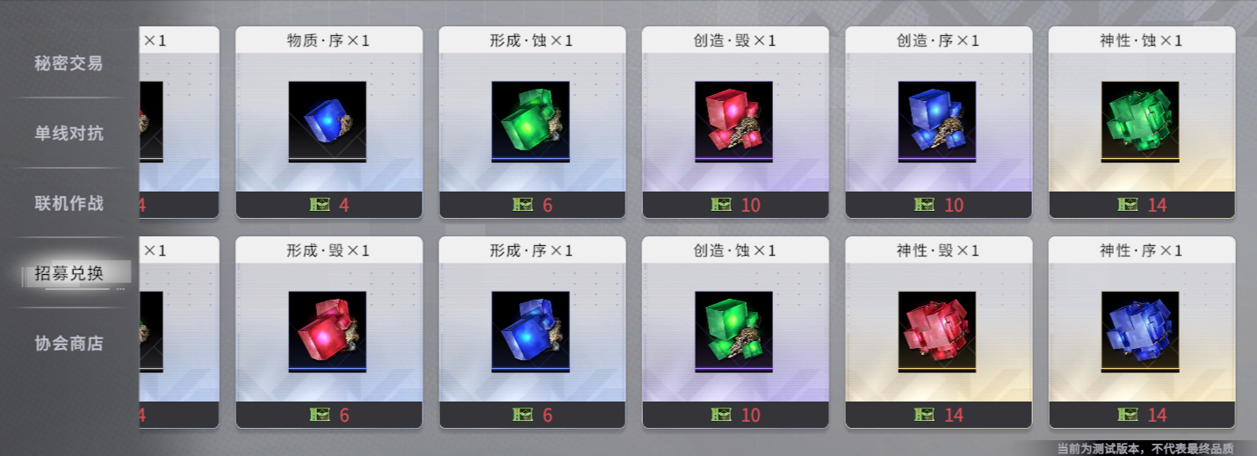Click the 形成·毁×1 card title
This screenshot has height=456, width=1257.
329,250
